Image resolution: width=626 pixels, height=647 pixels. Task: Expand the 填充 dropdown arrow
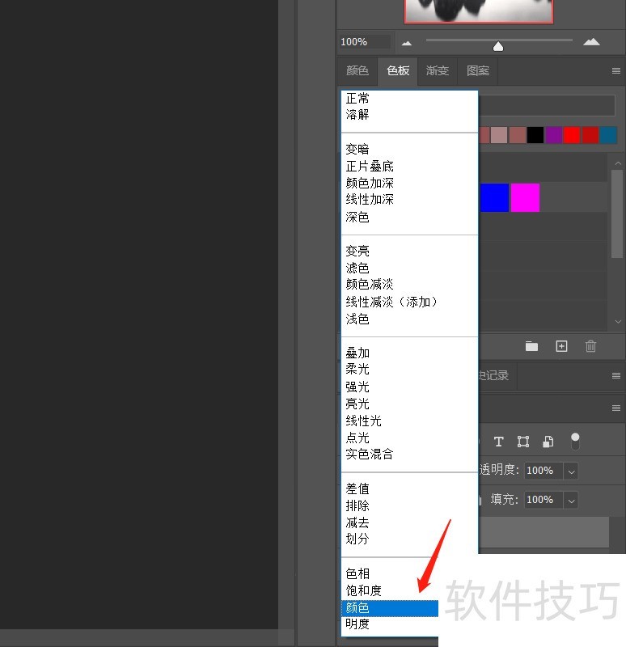[x=571, y=500]
